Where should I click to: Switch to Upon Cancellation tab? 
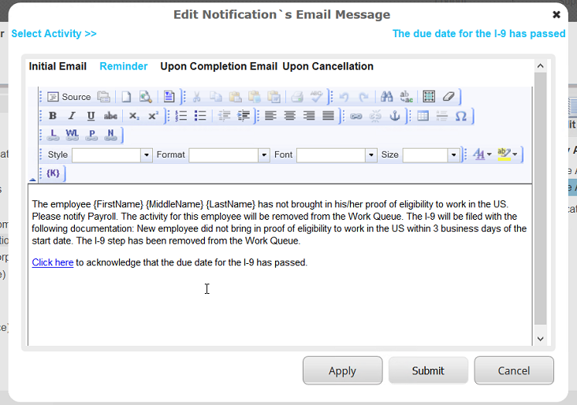pos(328,66)
